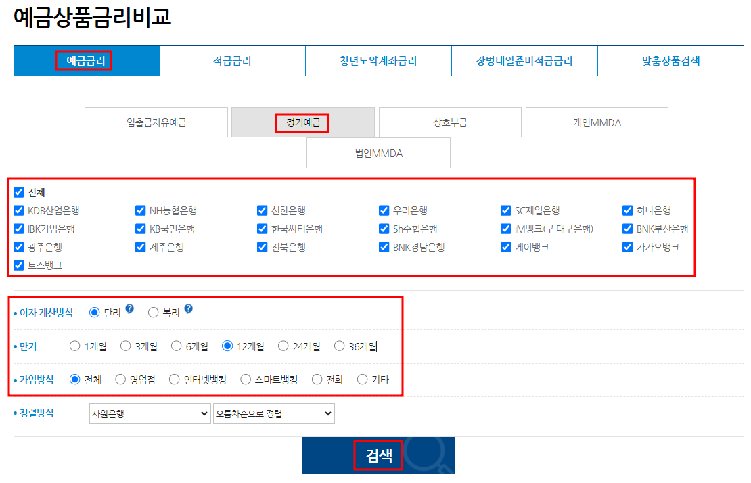Image resolution: width=751 pixels, height=483 pixels.
Task: Open the 사원은행 sort dropdown
Action: click(150, 413)
